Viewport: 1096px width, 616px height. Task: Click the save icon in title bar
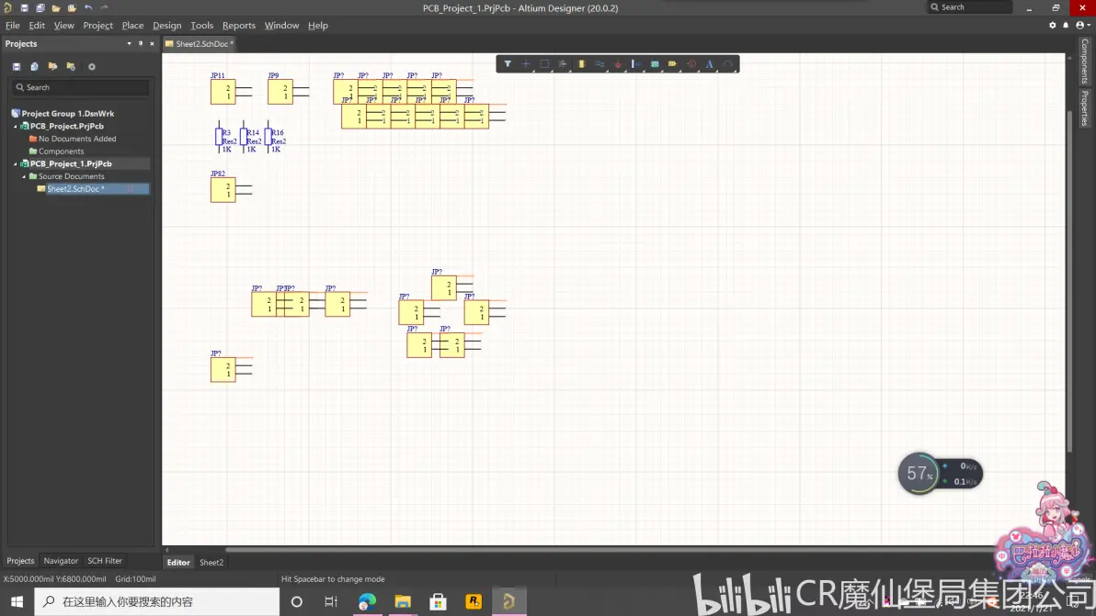(x=24, y=7)
